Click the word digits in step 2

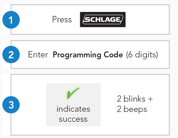[146, 55]
